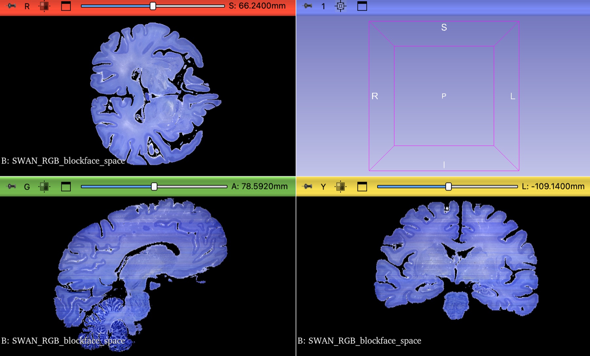Click the A: 78.5920mm offset value
The height and width of the screenshot is (356, 590).
pos(260,187)
